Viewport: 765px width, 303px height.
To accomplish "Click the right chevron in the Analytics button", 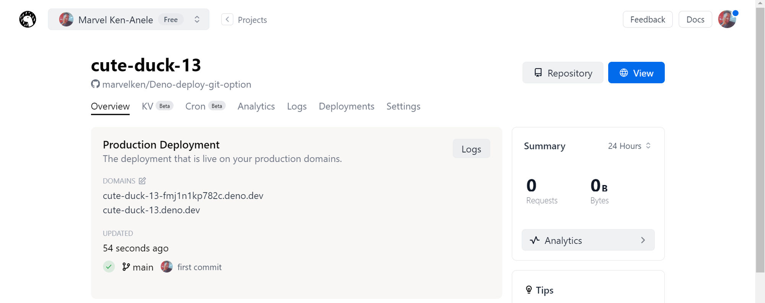I will point(643,240).
